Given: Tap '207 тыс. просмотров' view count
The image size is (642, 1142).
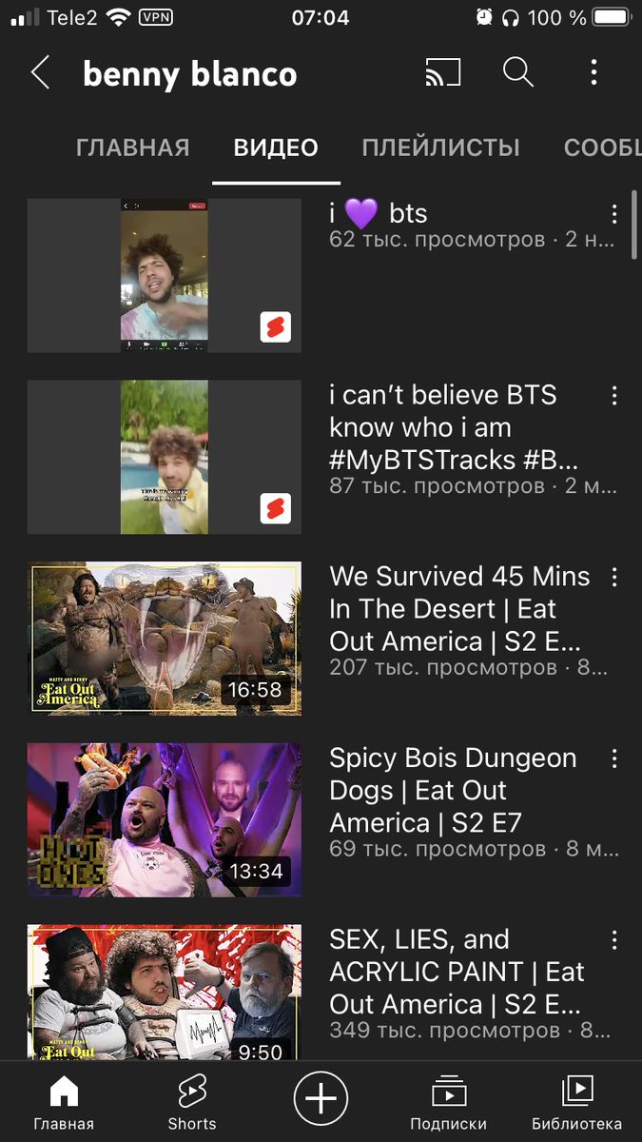Looking at the screenshot, I should coord(443,668).
